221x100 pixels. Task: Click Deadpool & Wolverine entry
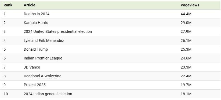[x=42, y=76]
